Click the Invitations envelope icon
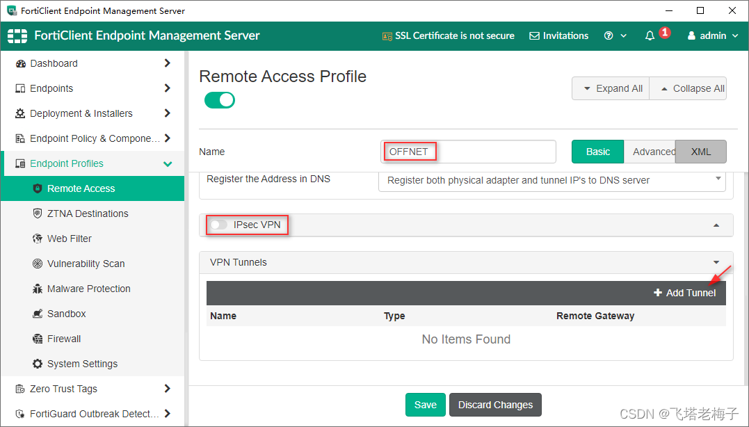 tap(535, 36)
